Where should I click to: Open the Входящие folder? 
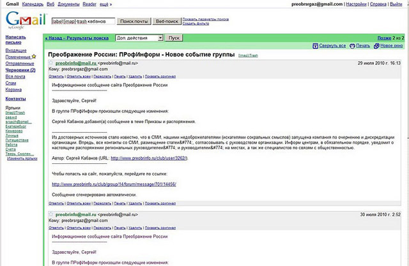16,50
